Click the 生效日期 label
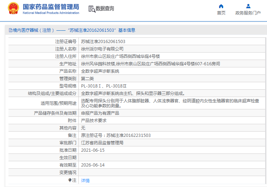The image size is (267, 187). (68, 158)
